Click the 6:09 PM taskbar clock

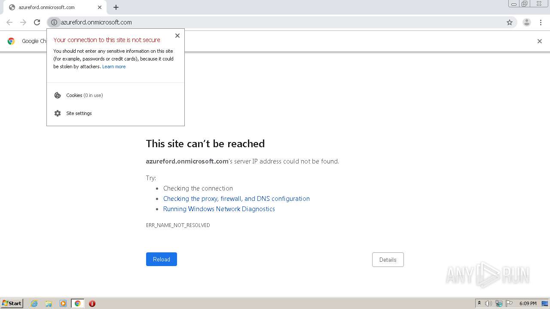point(528,303)
